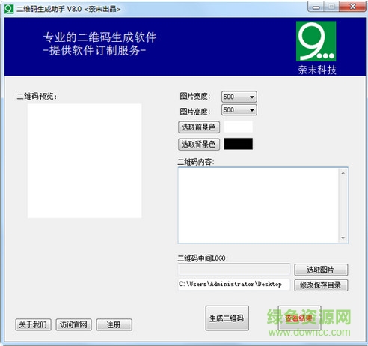Click the green 9 logo of 奈末科技
The width and height of the screenshot is (368, 346).
[x=316, y=41]
